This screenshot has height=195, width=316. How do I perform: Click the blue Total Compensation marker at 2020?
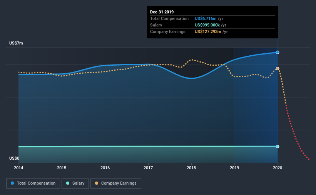(x=278, y=52)
